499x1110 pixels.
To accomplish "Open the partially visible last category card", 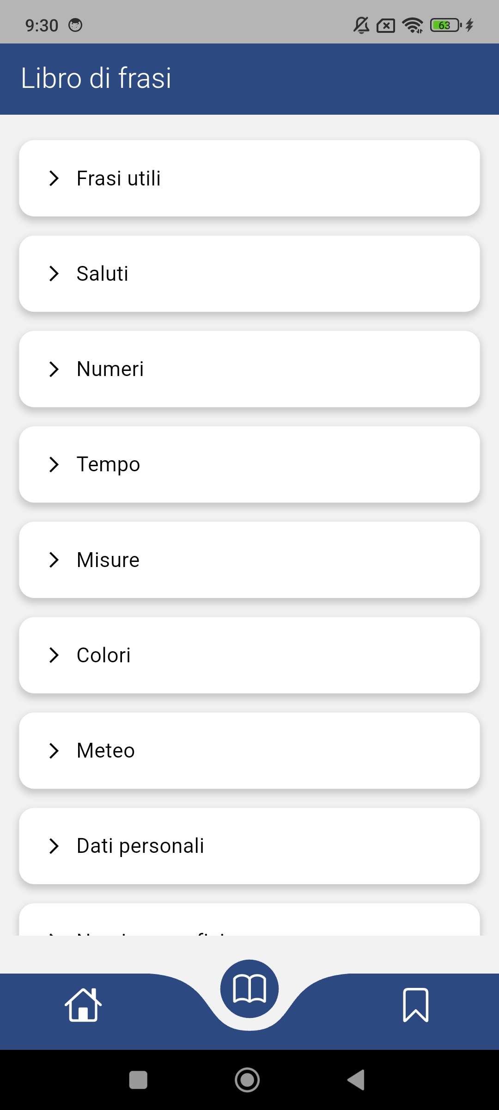I will coord(249,921).
